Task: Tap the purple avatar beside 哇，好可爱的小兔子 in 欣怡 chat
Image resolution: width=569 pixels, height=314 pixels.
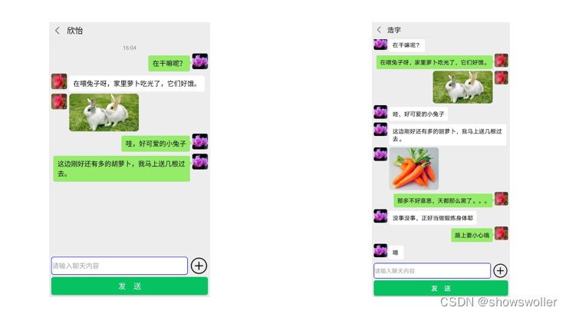Action: coord(200,142)
